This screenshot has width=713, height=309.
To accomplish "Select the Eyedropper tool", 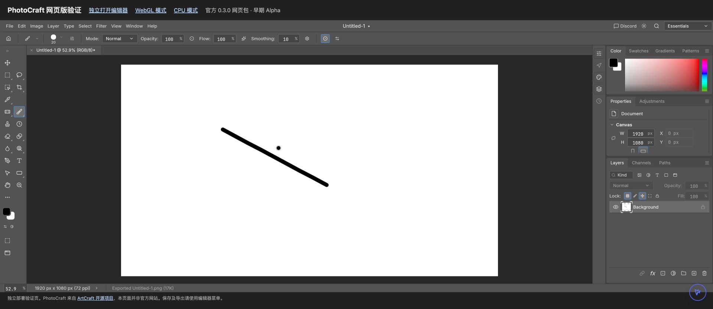I will click(x=7, y=100).
